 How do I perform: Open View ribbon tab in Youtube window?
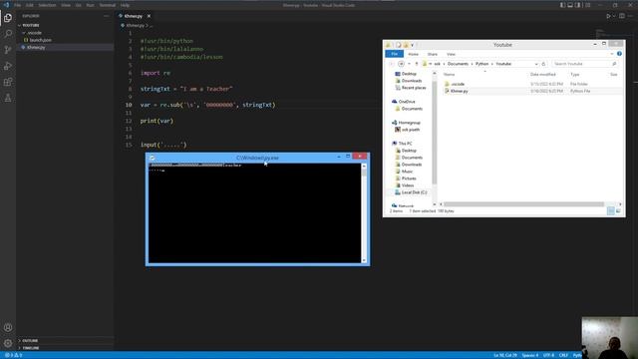click(x=451, y=54)
